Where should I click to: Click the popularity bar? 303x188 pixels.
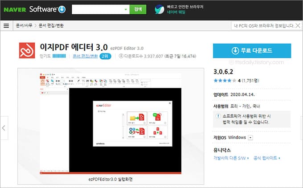pos(59,56)
